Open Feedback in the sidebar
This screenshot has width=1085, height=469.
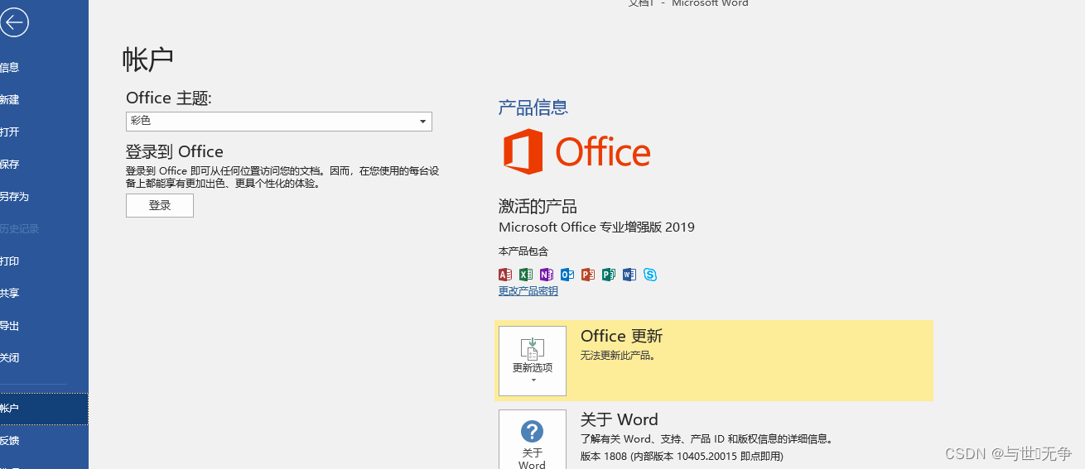pos(44,441)
